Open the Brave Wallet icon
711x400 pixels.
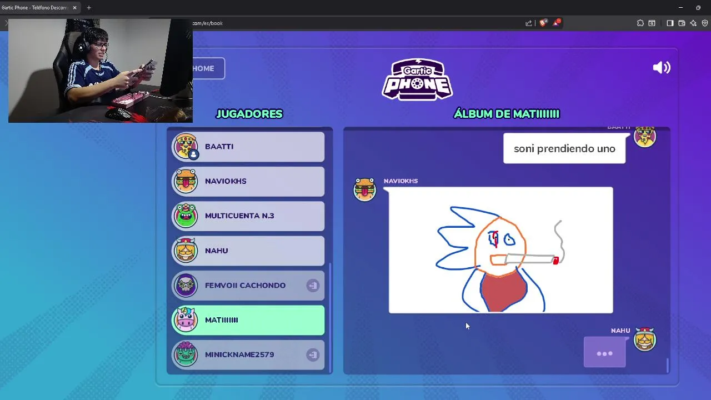(x=682, y=23)
